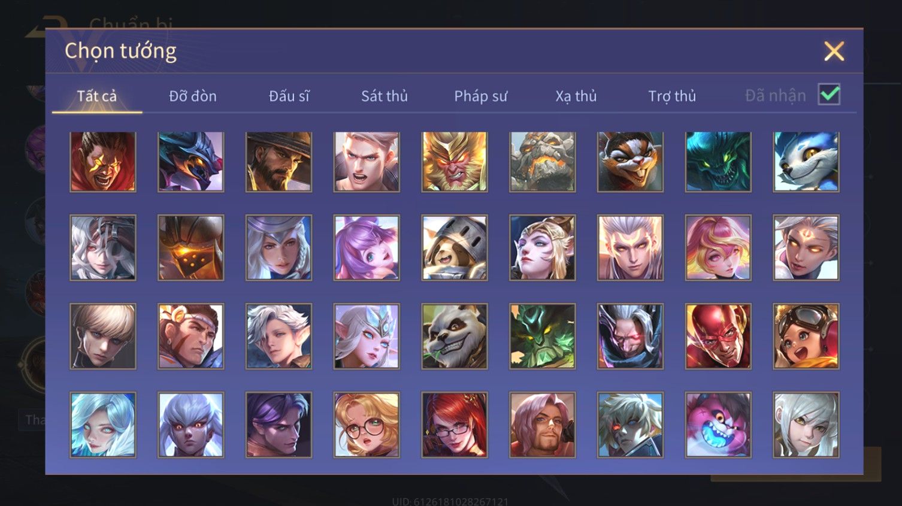Pick the armored bear knight hero
The image size is (902, 506).
coord(455,247)
